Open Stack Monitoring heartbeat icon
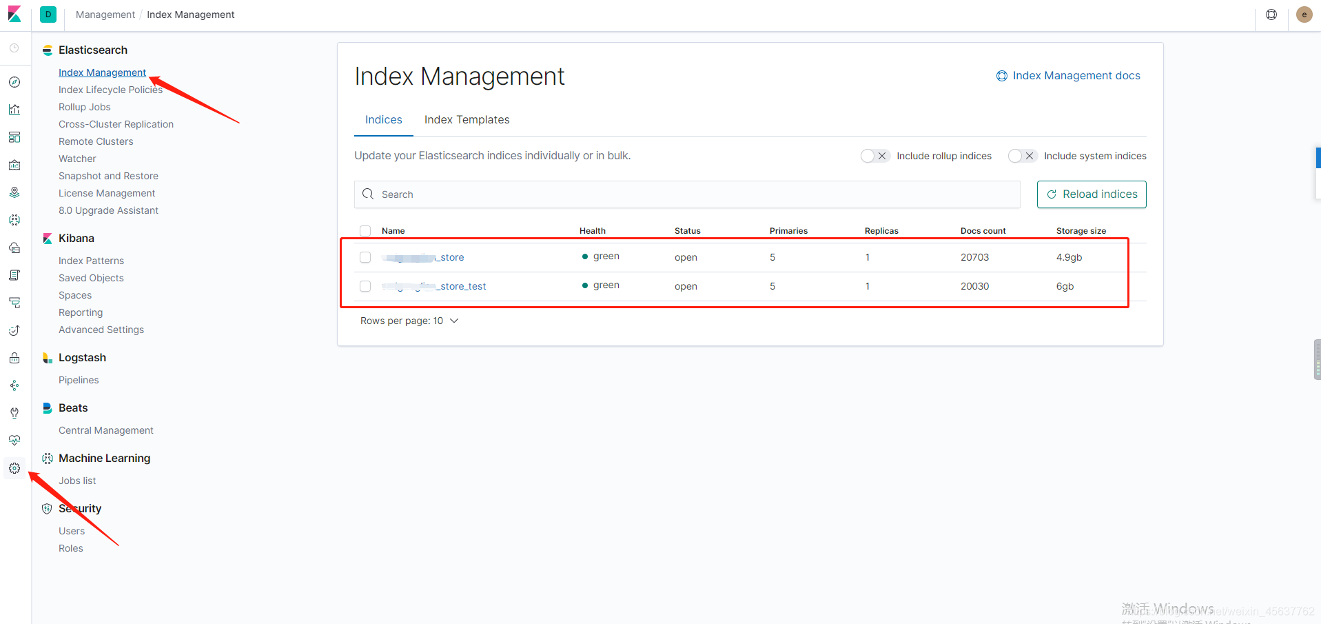Screen dimensions: 1321x624 coord(14,441)
